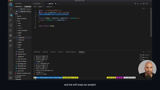This screenshot has height=90, width=160.
Task: Open the Extensions view icon
Action: 10,30
